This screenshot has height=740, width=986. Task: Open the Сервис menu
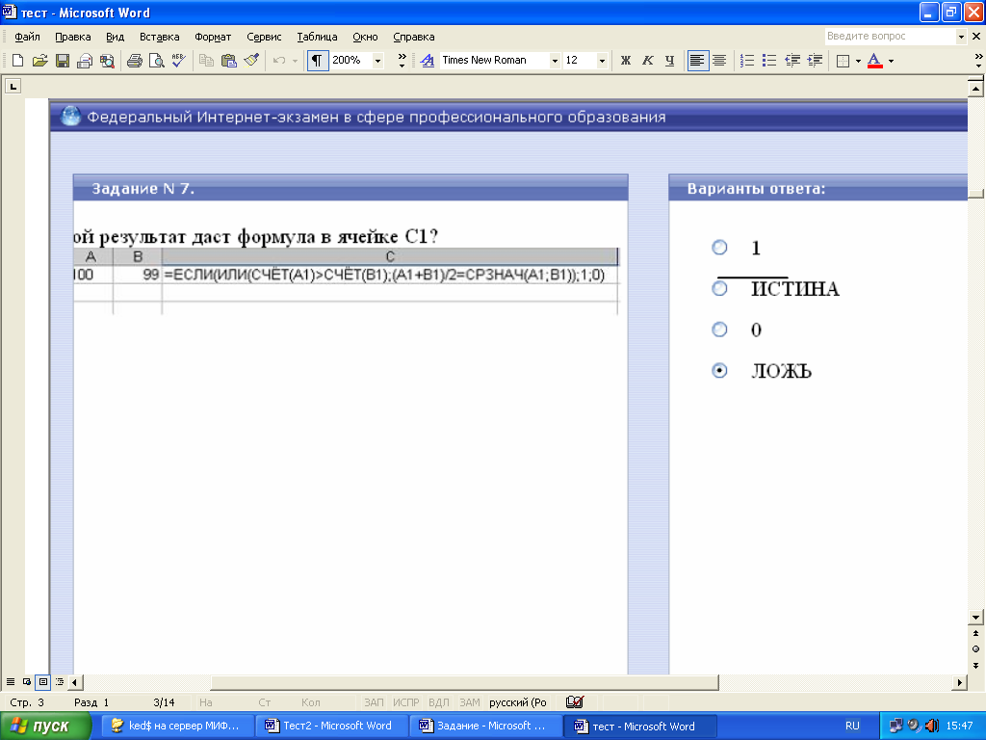click(264, 37)
